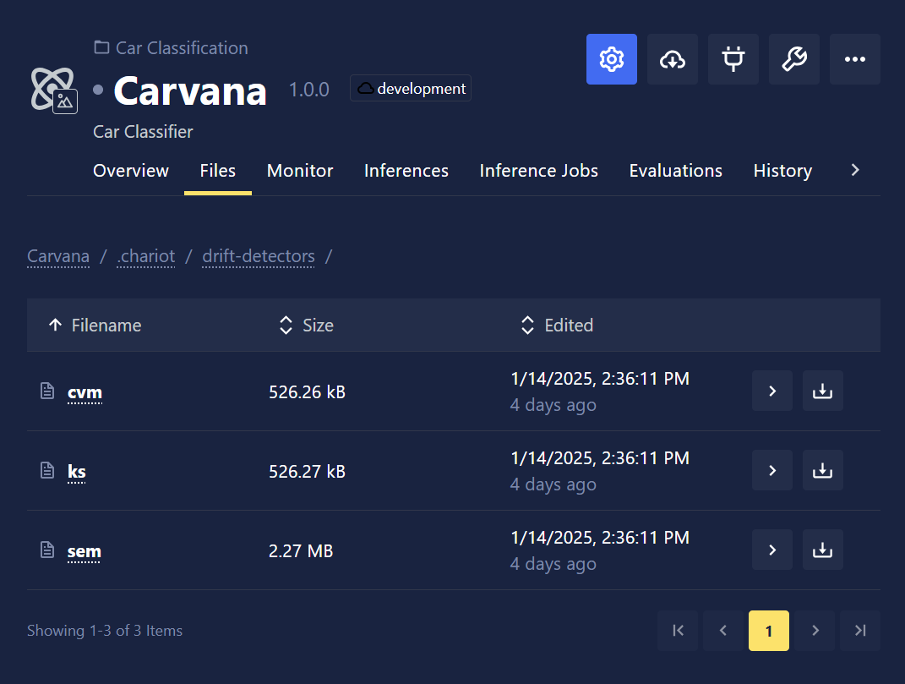Image resolution: width=905 pixels, height=684 pixels.
Task: Click Showing 1-3 of 3 Items text
Action: coord(105,631)
